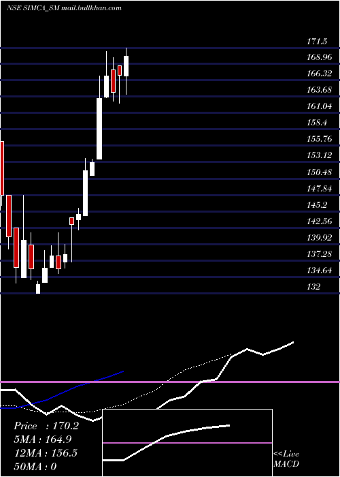This screenshot has width=340, height=477.
Task: Select the 145.2 price axis label
Action: pos(317,205)
